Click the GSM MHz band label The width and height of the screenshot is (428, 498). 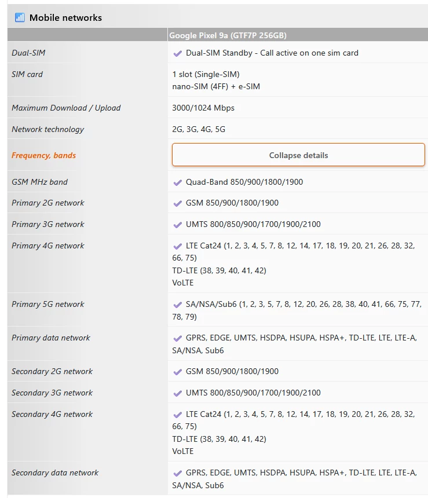40,182
